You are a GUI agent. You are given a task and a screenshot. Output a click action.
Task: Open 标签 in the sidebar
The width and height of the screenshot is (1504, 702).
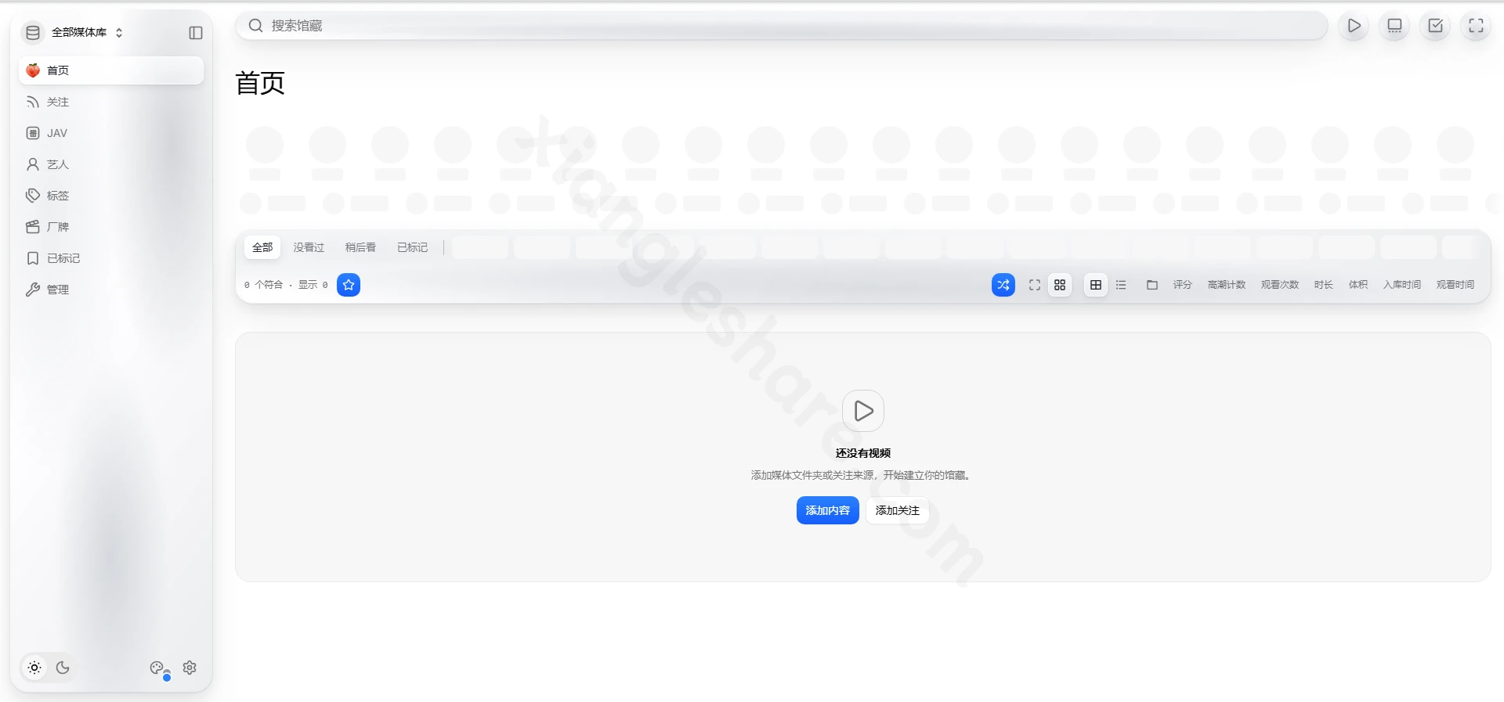(x=111, y=196)
